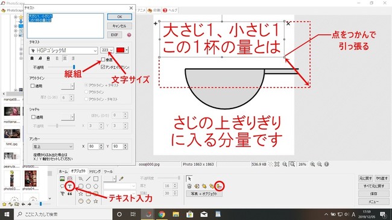This screenshot has height=220, width=392.
Task: Toggle the アンチエイリアシング checkbox
Action: 103,67
